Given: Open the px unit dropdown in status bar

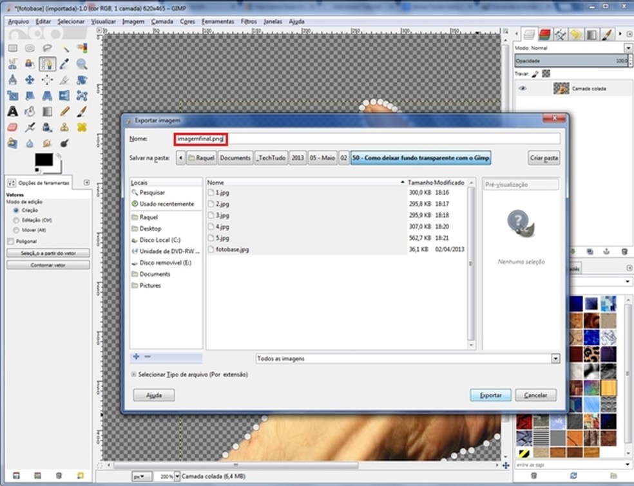Looking at the screenshot, I should [141, 476].
